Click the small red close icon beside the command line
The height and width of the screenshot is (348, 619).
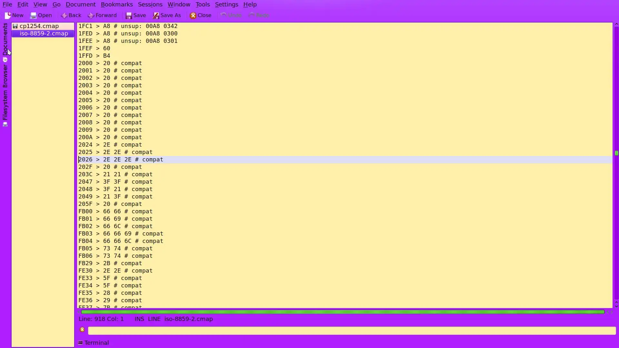tap(82, 329)
